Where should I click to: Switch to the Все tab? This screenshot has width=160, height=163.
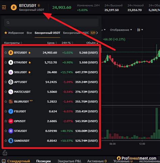29,33
